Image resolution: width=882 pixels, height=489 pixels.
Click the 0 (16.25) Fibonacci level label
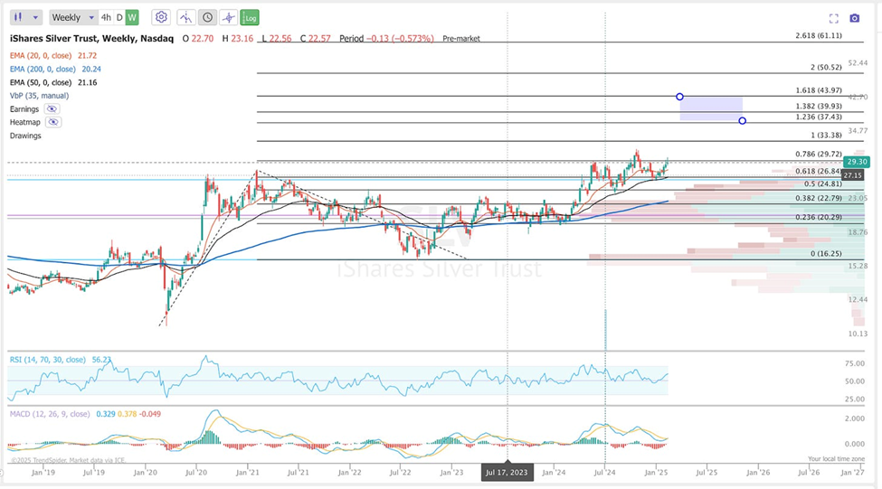[826, 253]
